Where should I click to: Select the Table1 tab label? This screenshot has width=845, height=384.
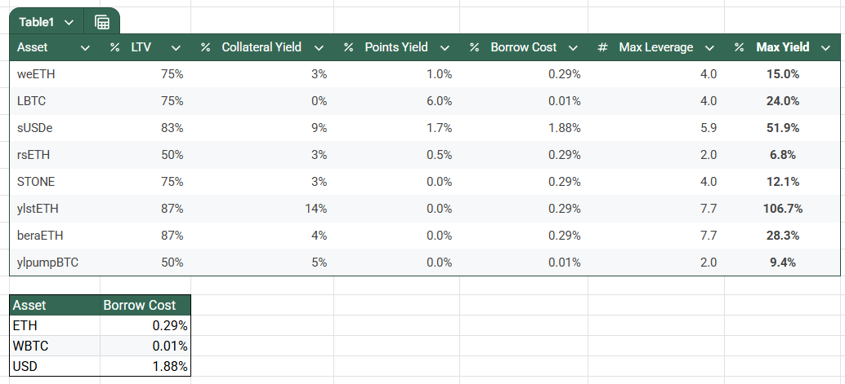pos(37,22)
